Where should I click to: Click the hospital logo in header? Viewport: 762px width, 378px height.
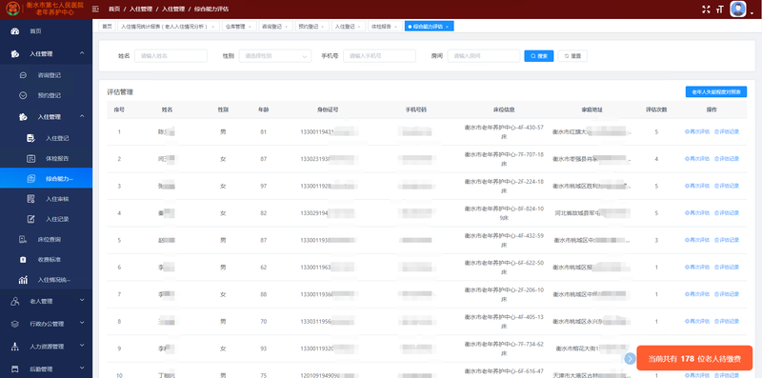[13, 9]
